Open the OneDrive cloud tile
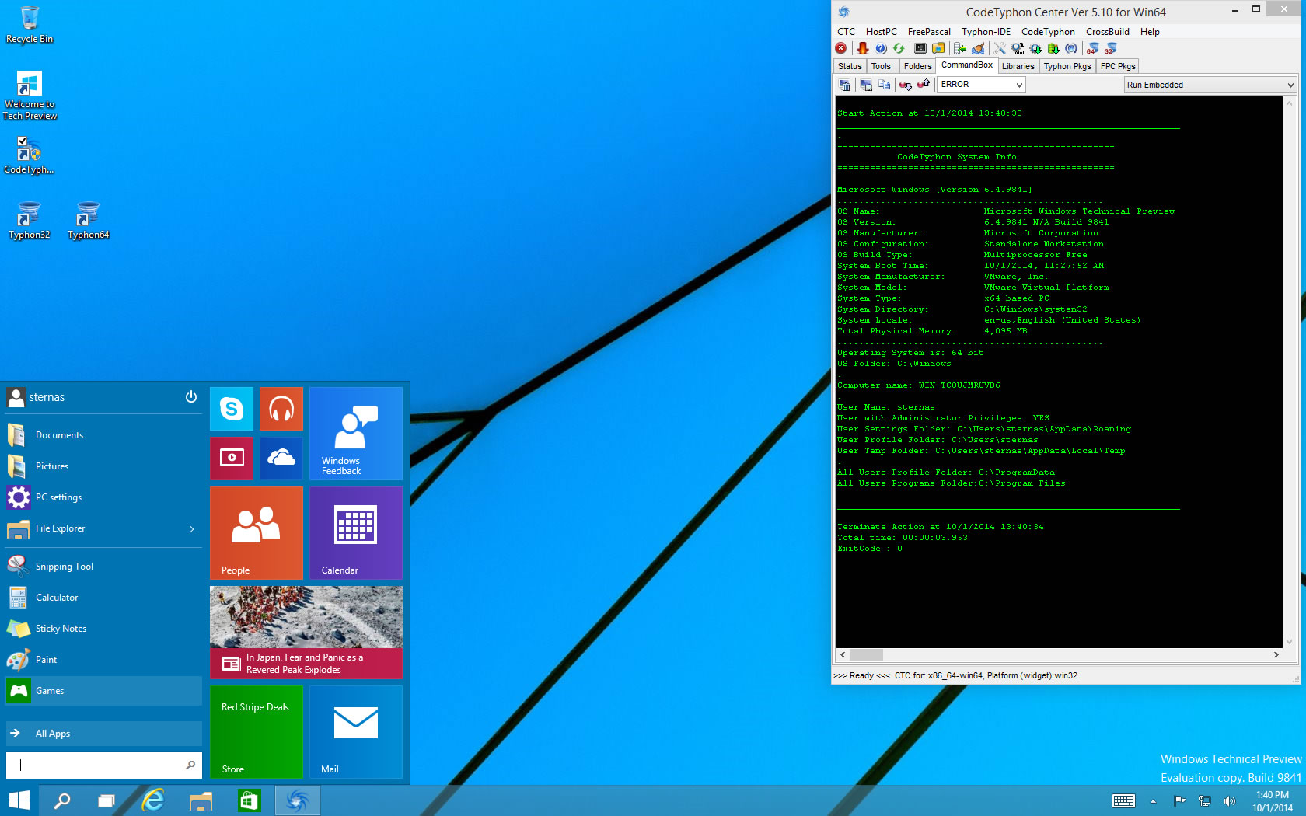The image size is (1306, 816). pyautogui.click(x=281, y=459)
